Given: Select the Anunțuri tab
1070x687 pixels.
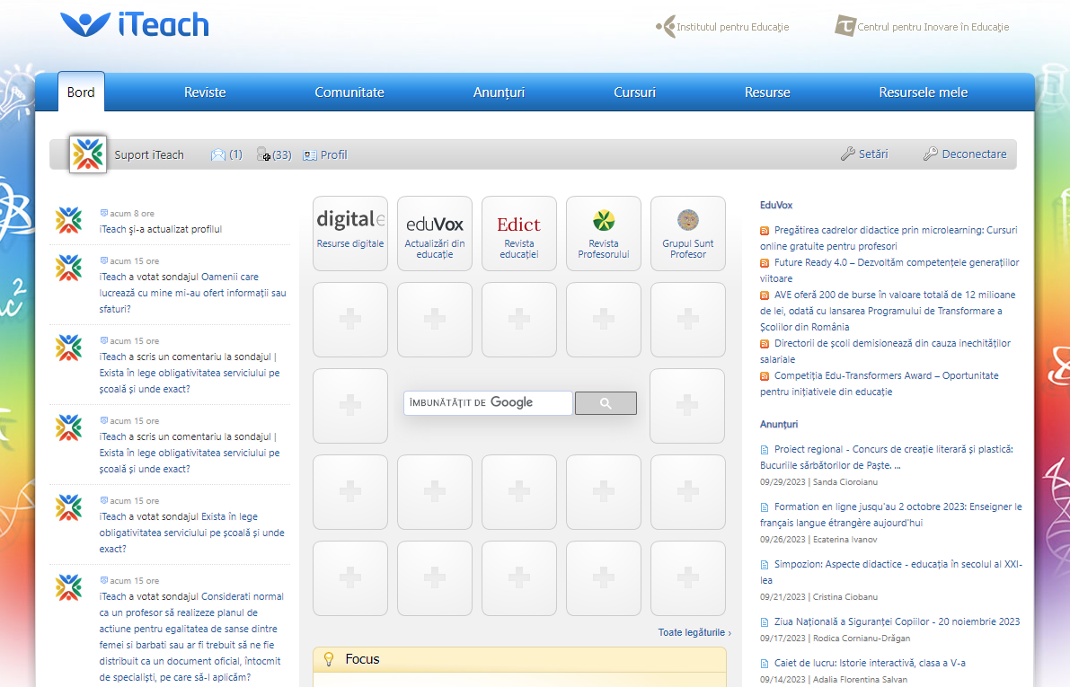Looking at the screenshot, I should [x=499, y=92].
